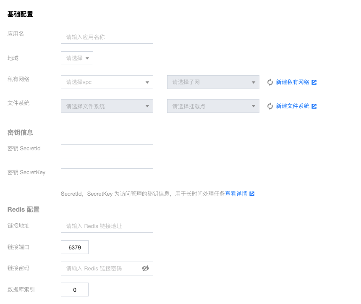Click external-link icon after 查看详情
Viewport: 361px width, 304px height.
(252, 194)
